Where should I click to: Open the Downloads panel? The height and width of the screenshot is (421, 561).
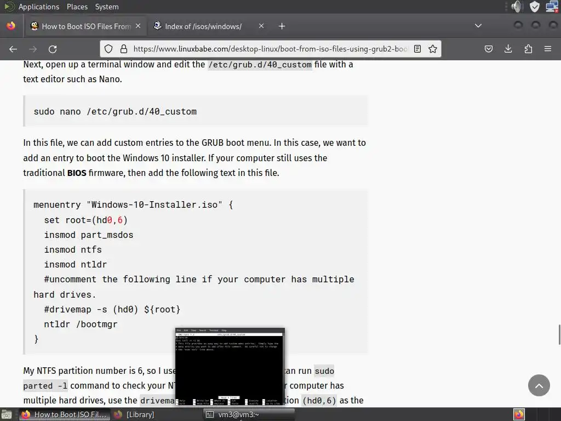pos(508,49)
